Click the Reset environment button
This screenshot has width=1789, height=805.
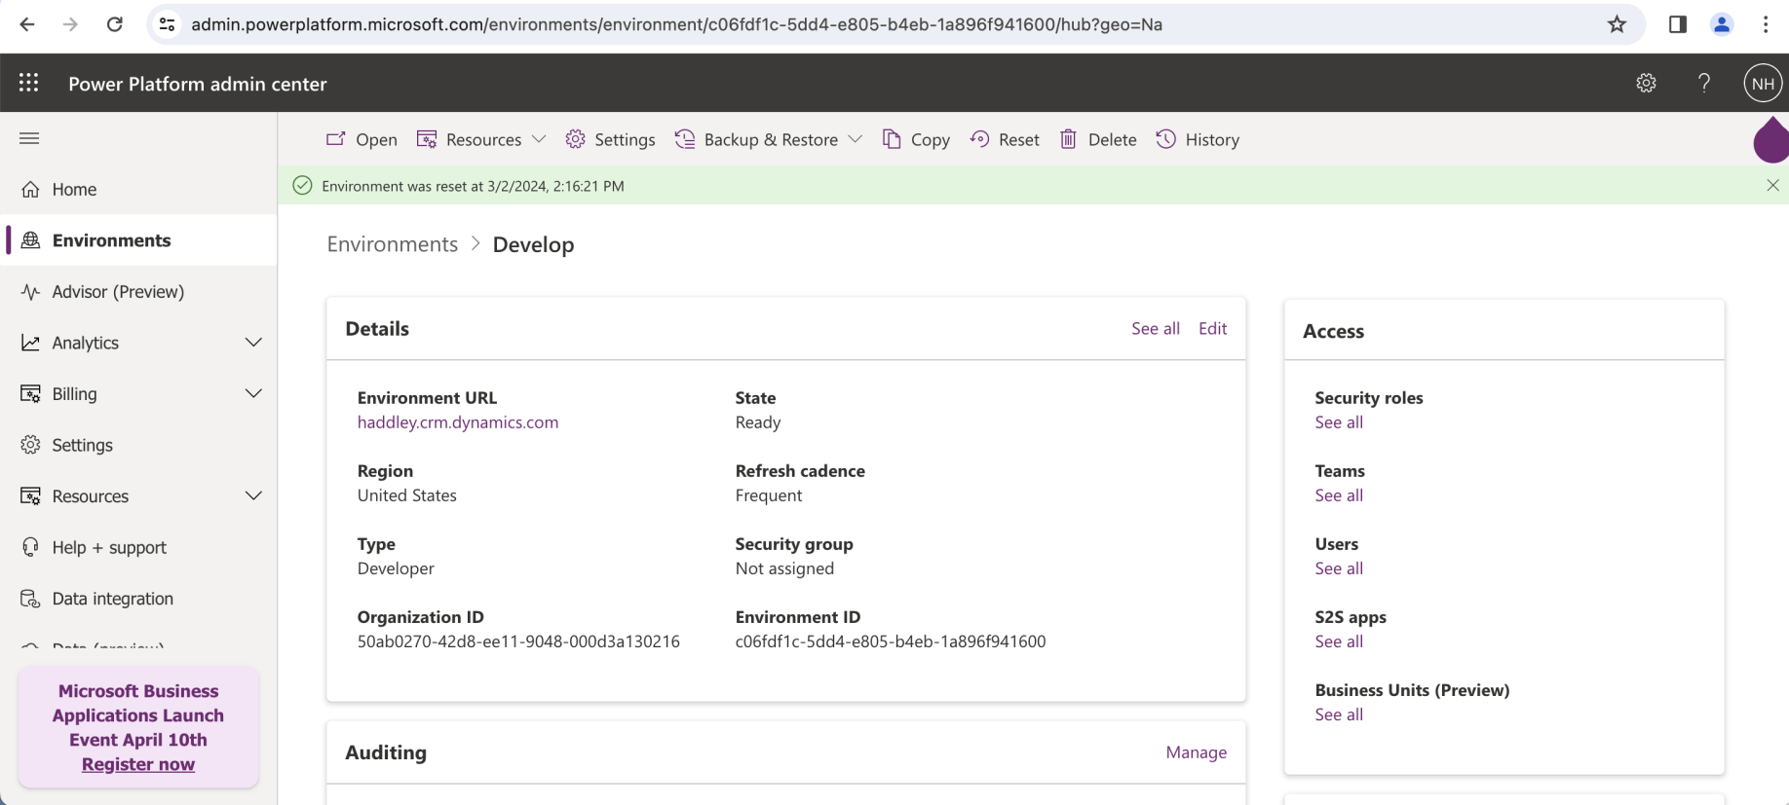pyautogui.click(x=1005, y=139)
